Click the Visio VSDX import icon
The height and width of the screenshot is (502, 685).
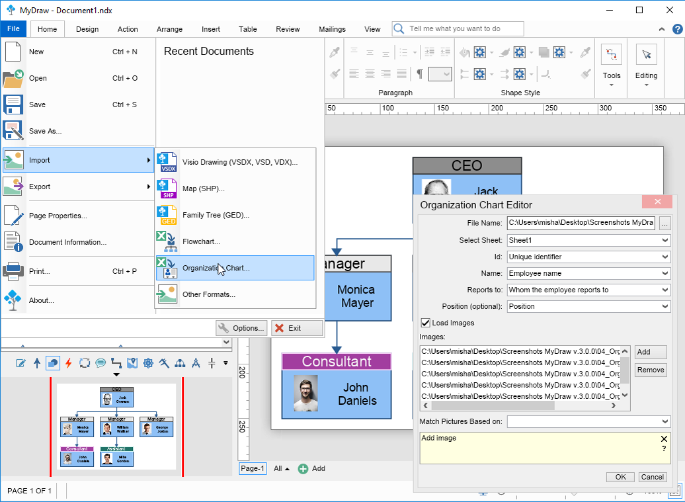click(167, 162)
